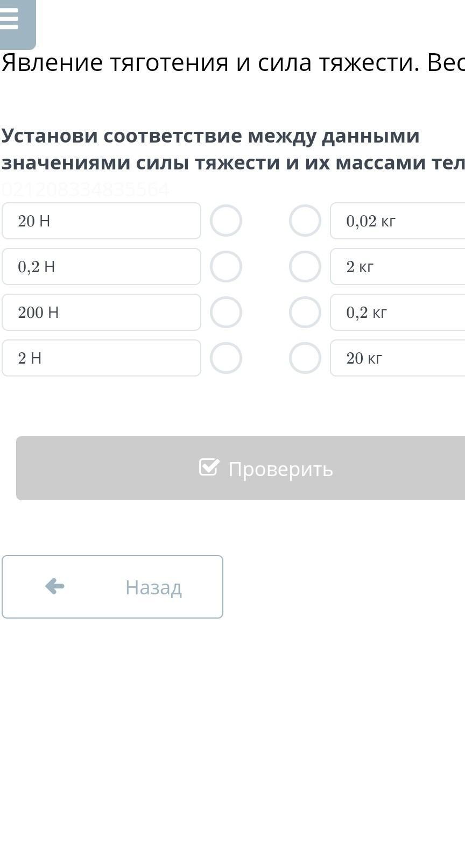
Task: Click the checkmark icon on Проверить
Action: [209, 467]
